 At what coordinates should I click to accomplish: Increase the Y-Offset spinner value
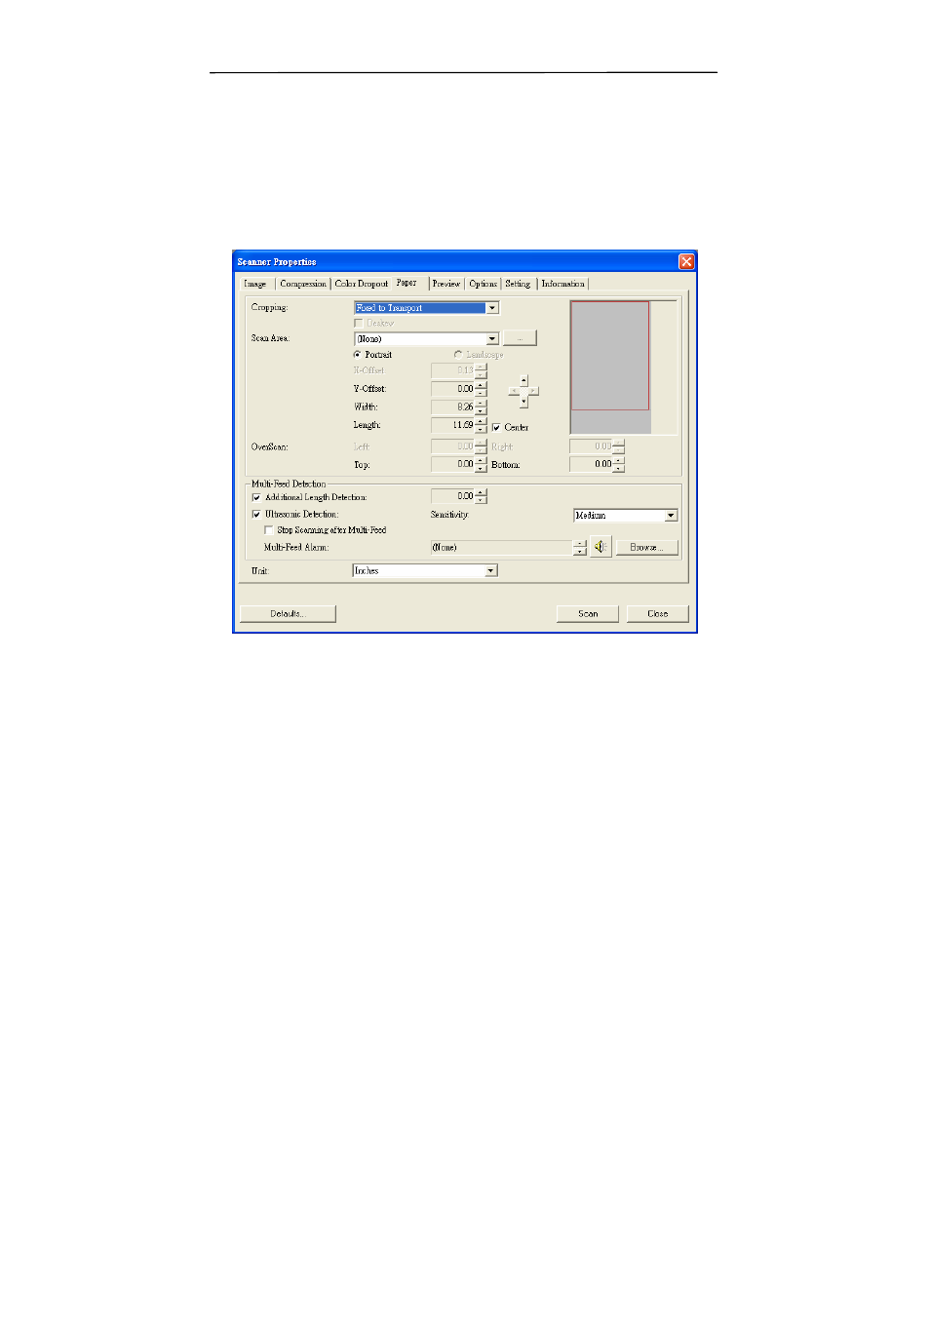point(481,385)
